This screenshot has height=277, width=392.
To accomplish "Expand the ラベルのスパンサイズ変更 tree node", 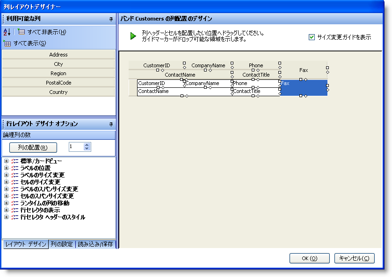I will [x=6, y=190].
